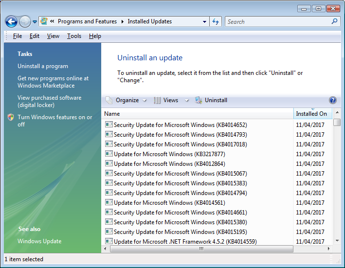
Task: Expand the Views dropdown arrow
Action: point(187,101)
